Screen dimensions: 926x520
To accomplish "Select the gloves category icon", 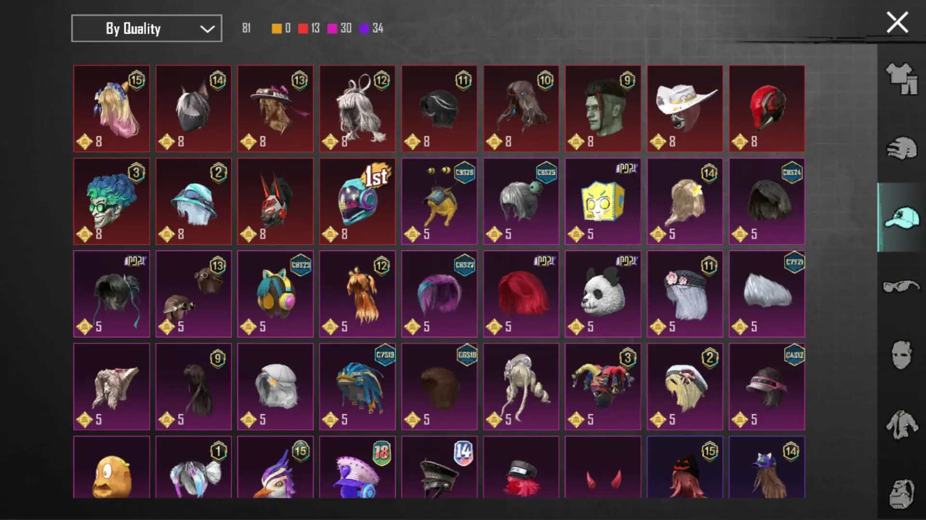I will pyautogui.click(x=901, y=148).
